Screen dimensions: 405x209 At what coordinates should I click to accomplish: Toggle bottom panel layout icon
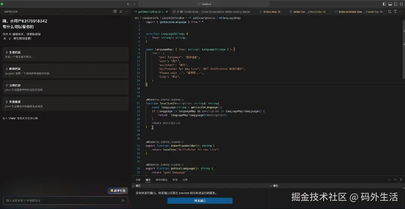(x=390, y=4)
